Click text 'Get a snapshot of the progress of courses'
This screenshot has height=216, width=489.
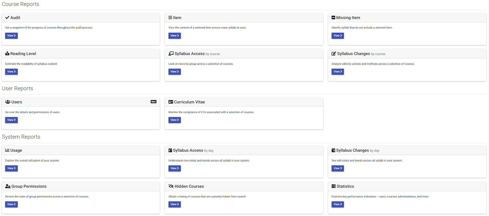[x=31, y=28]
